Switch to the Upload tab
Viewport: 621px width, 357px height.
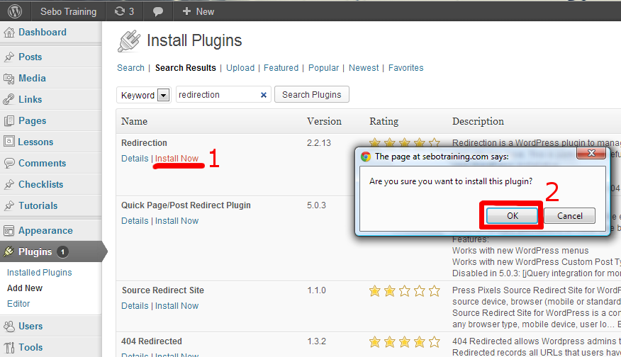click(240, 68)
